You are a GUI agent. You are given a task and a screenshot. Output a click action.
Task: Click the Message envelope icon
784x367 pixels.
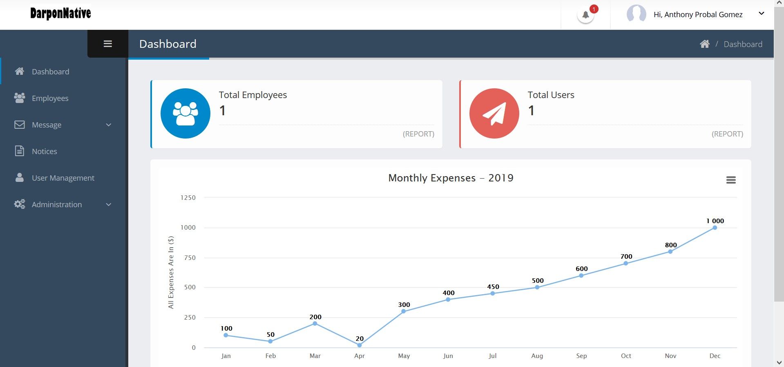[x=20, y=125]
